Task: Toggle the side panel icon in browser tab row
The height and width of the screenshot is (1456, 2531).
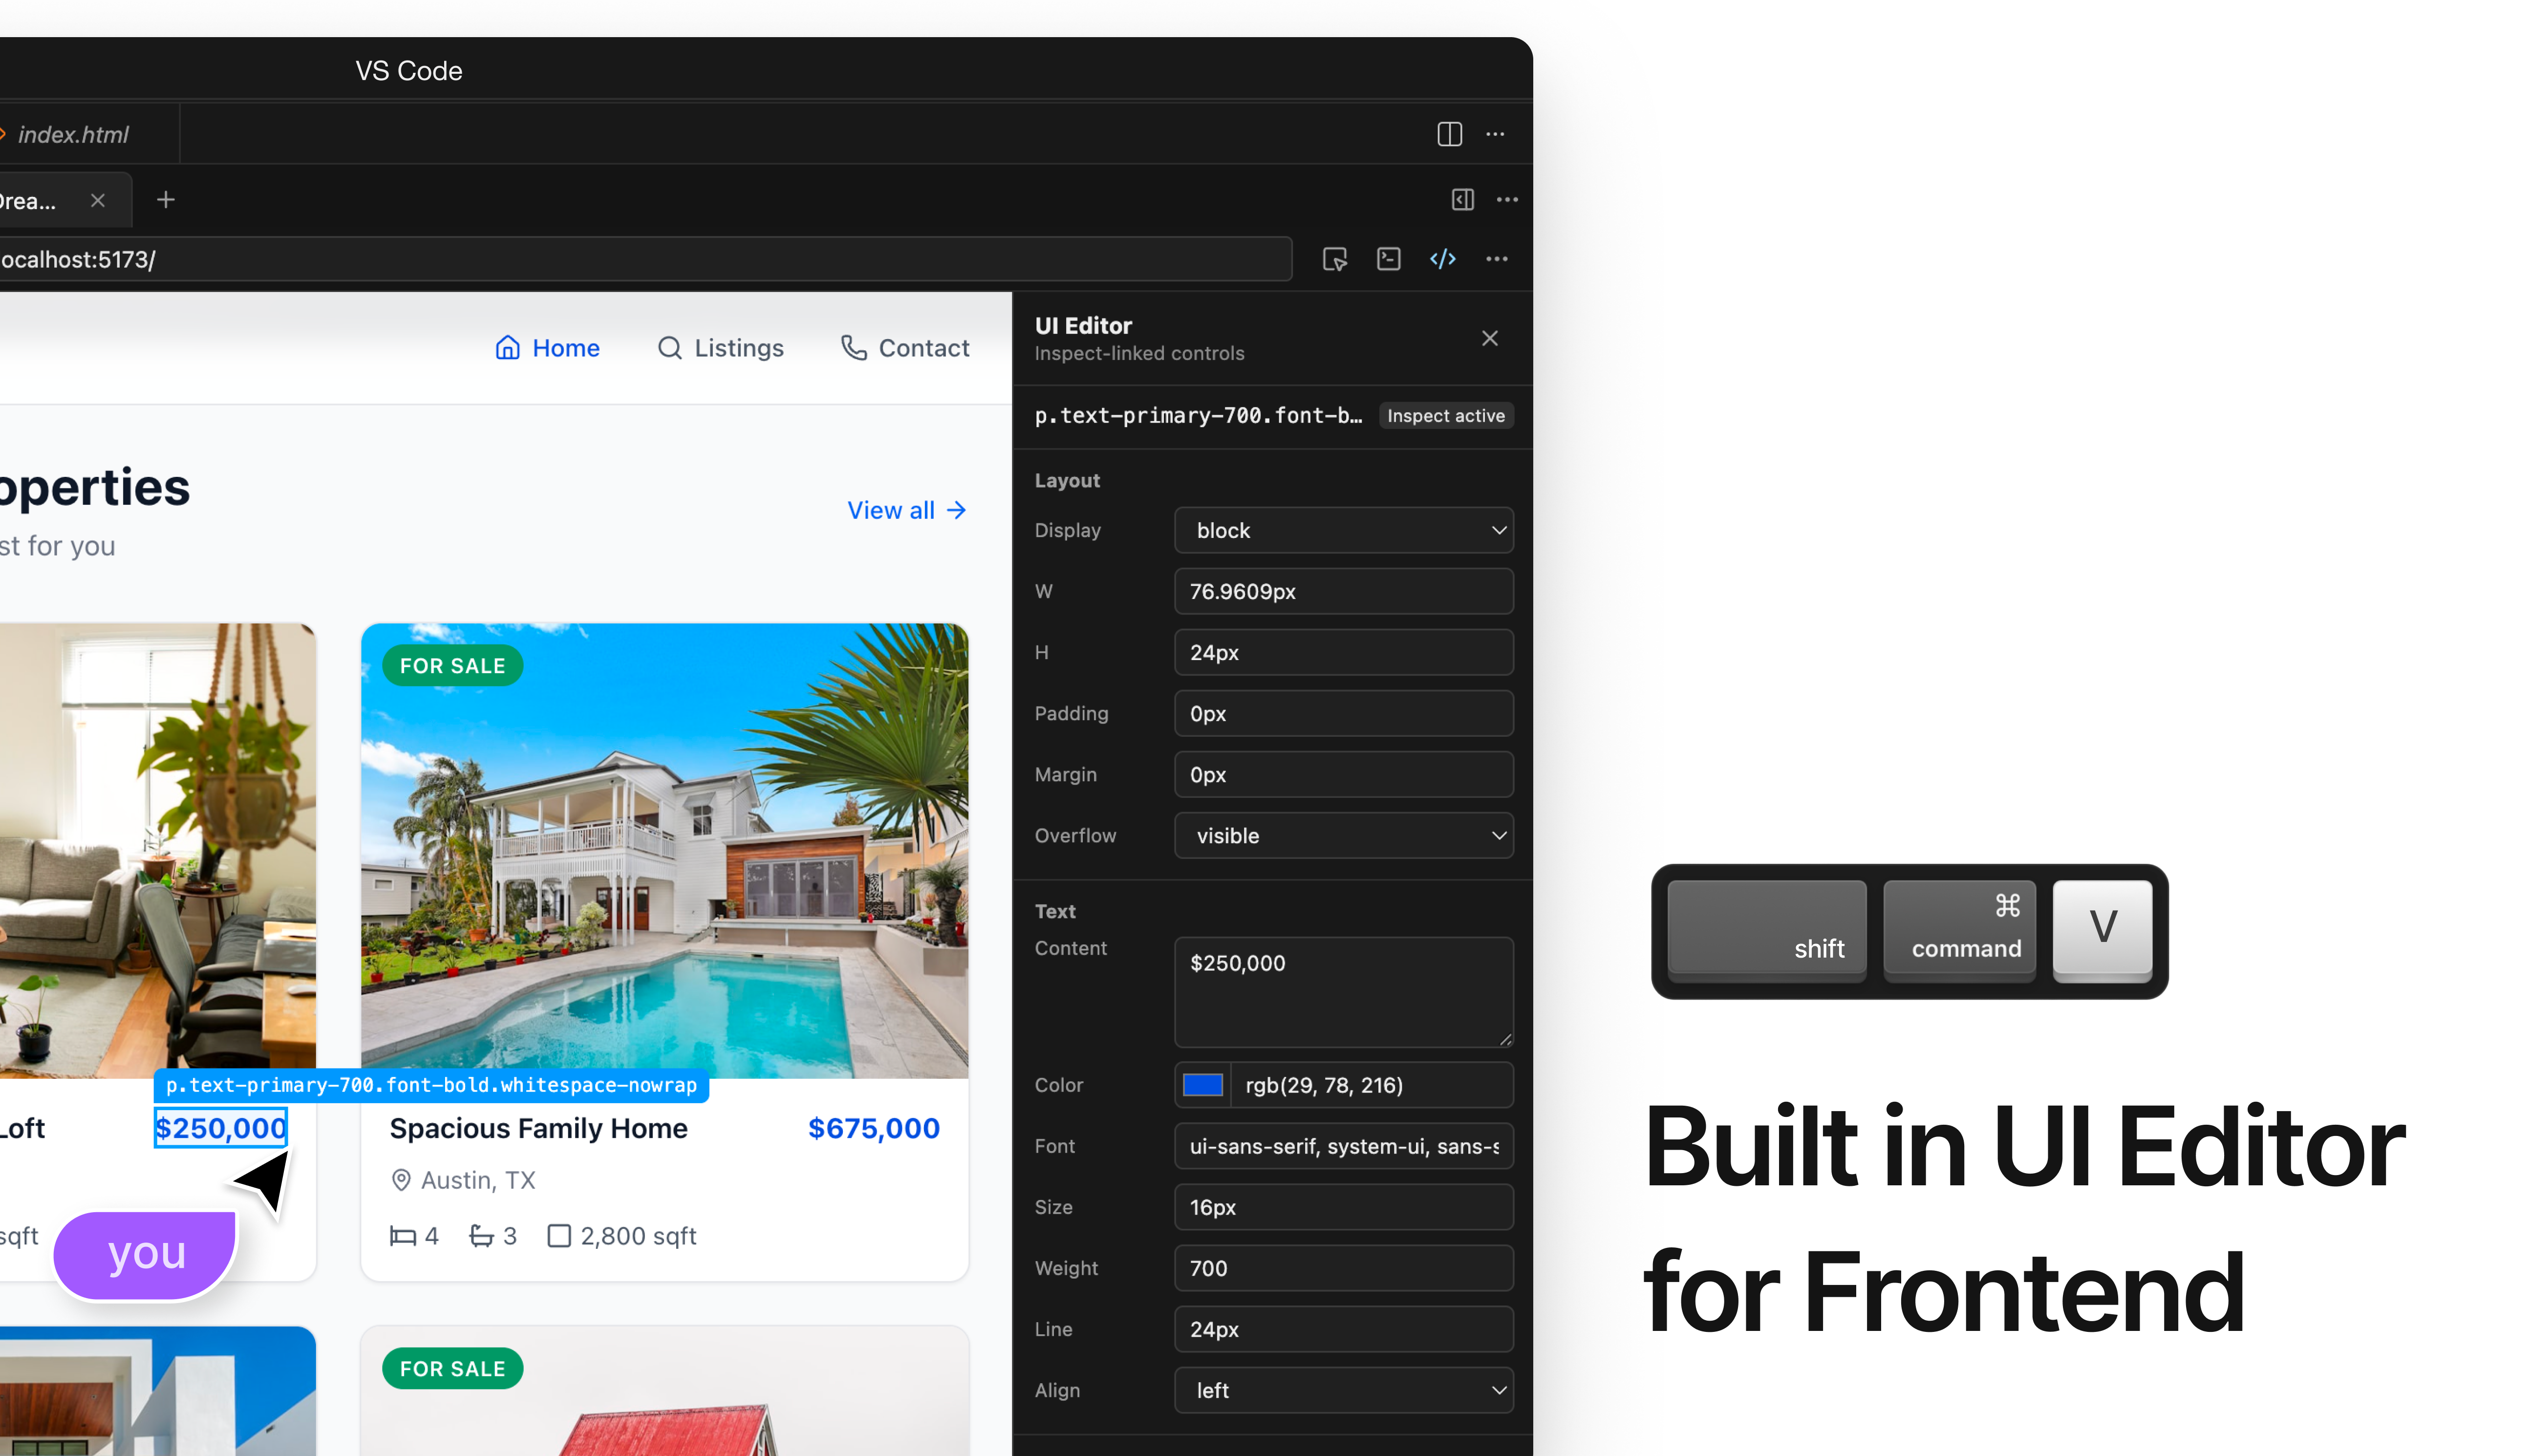Action: click(x=1462, y=200)
